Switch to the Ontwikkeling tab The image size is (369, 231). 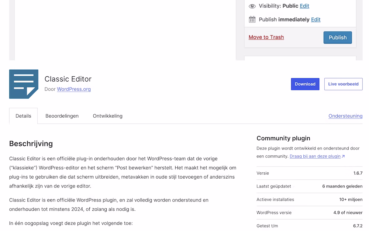pos(107,116)
